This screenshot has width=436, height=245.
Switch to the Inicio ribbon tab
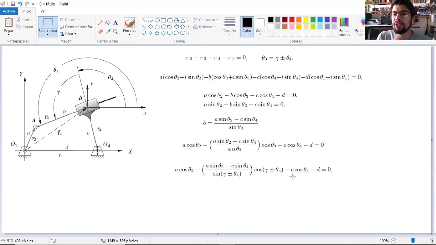click(27, 11)
